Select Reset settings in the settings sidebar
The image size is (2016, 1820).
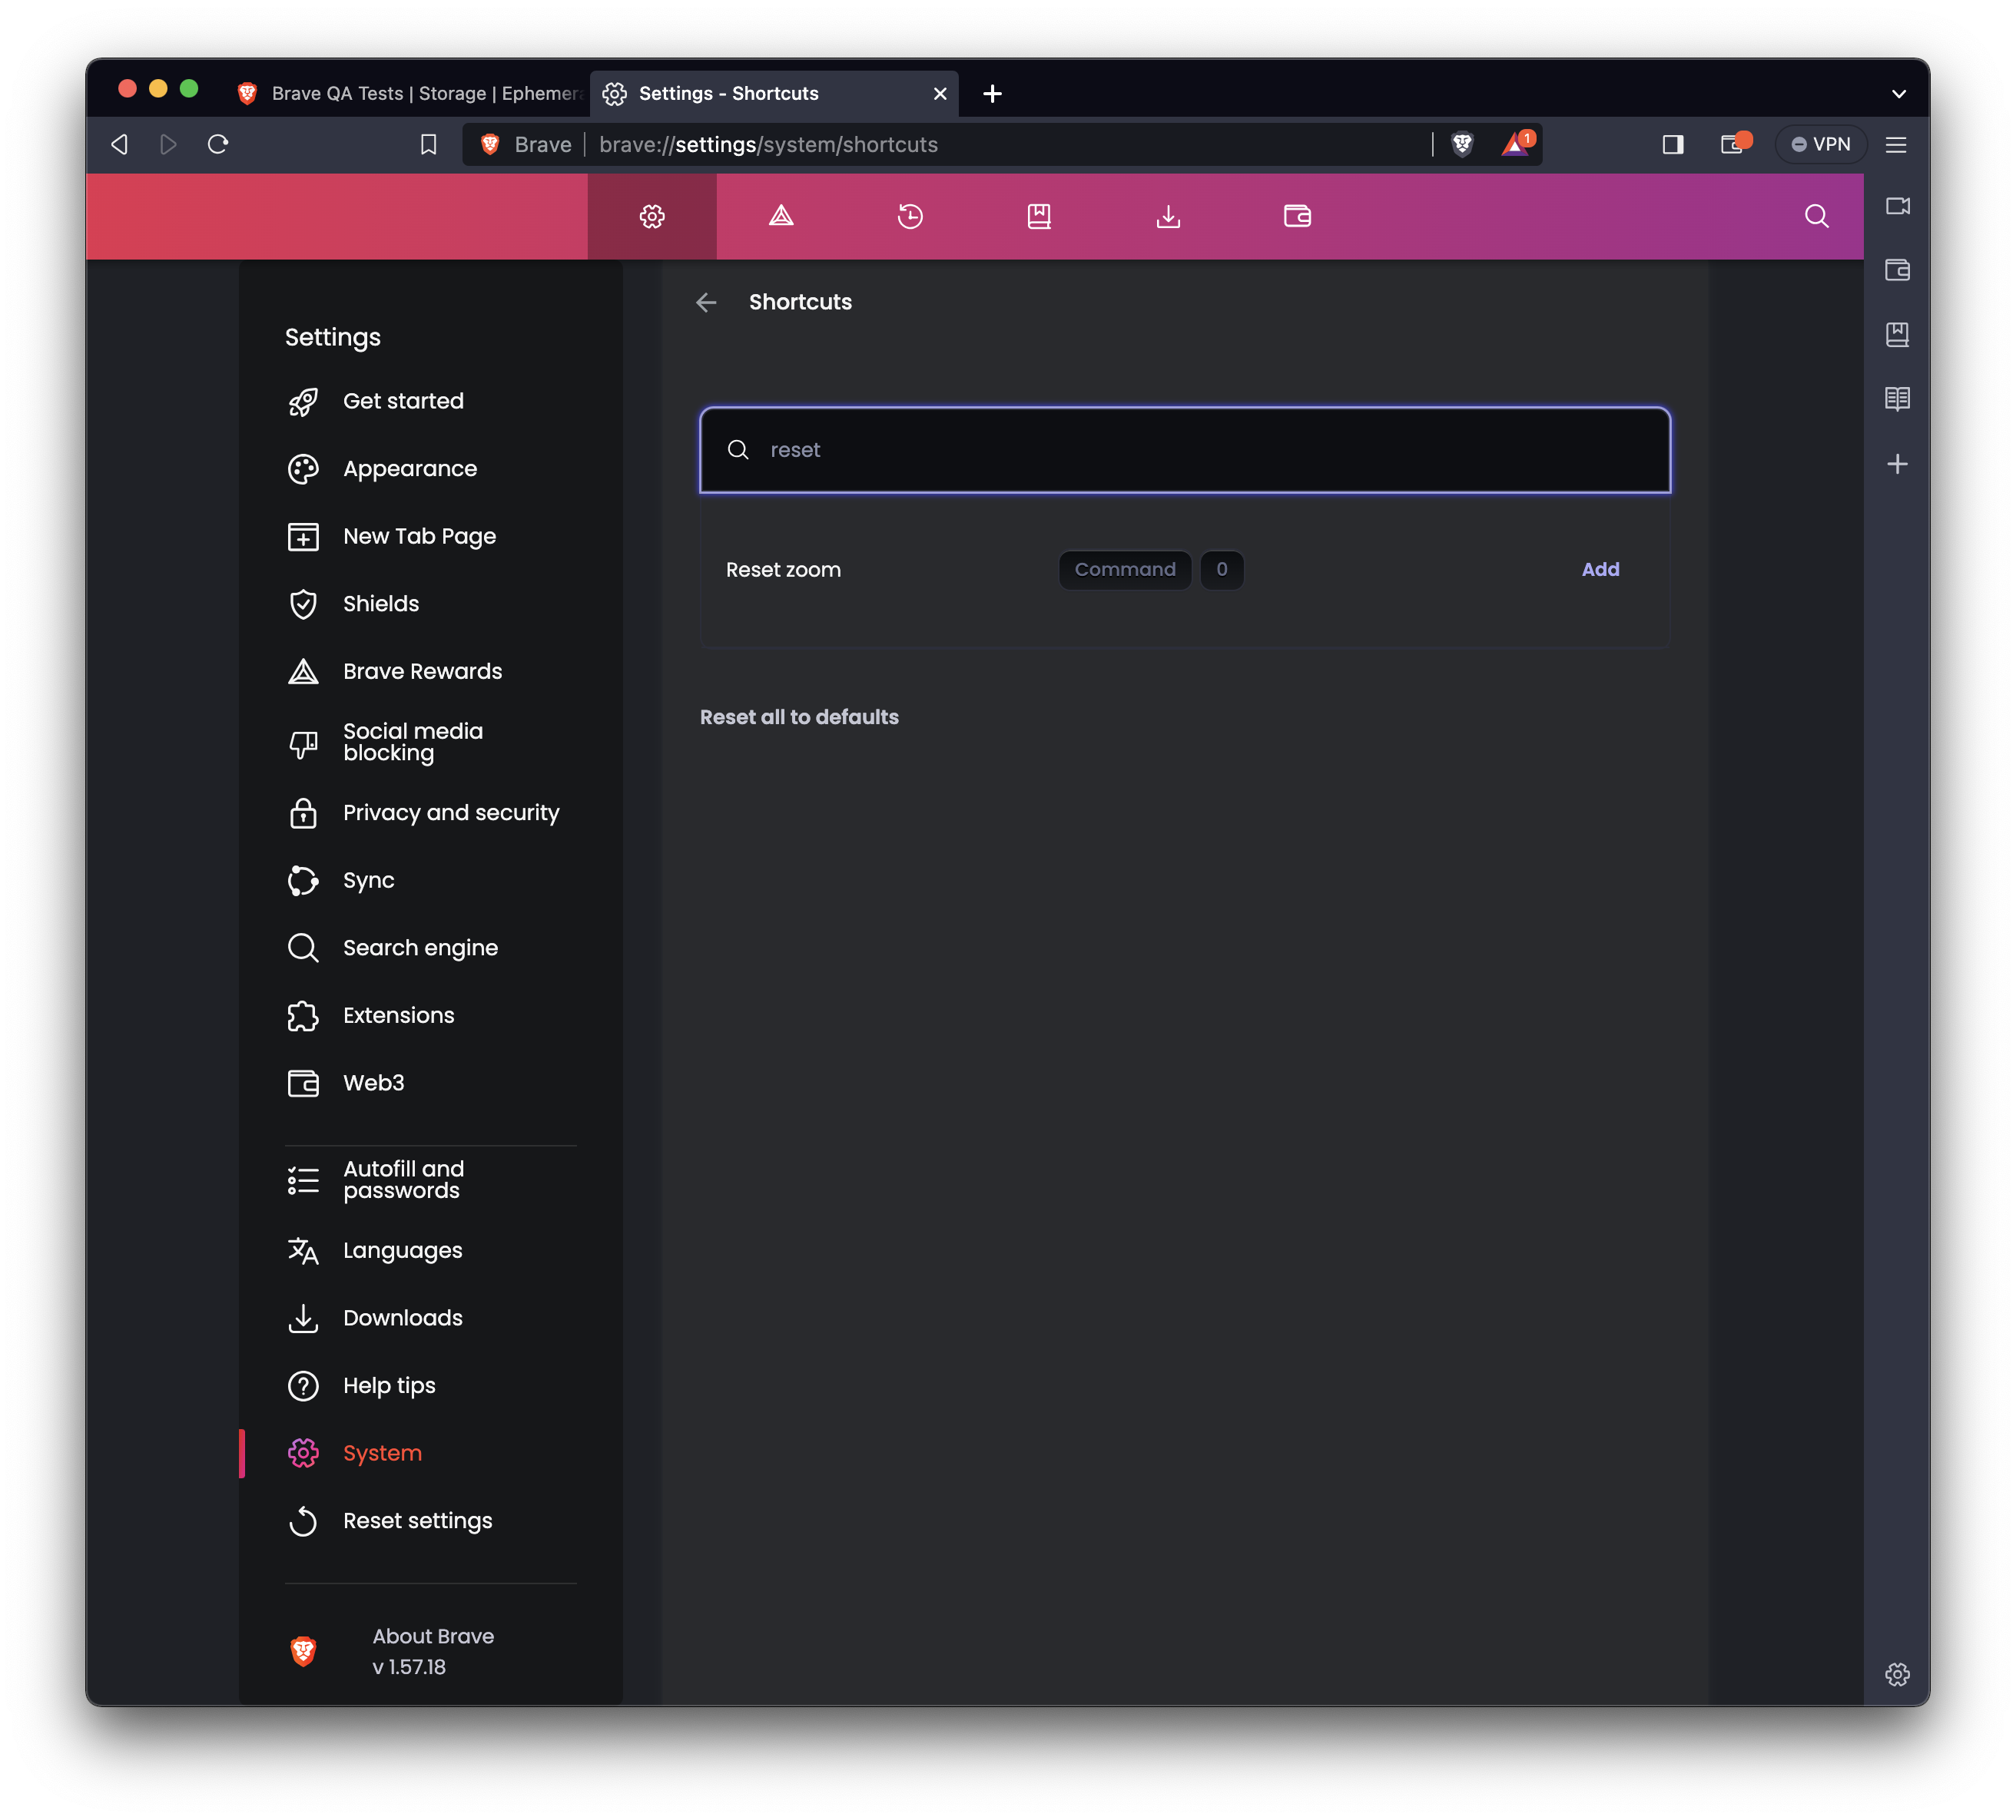[x=417, y=1521]
